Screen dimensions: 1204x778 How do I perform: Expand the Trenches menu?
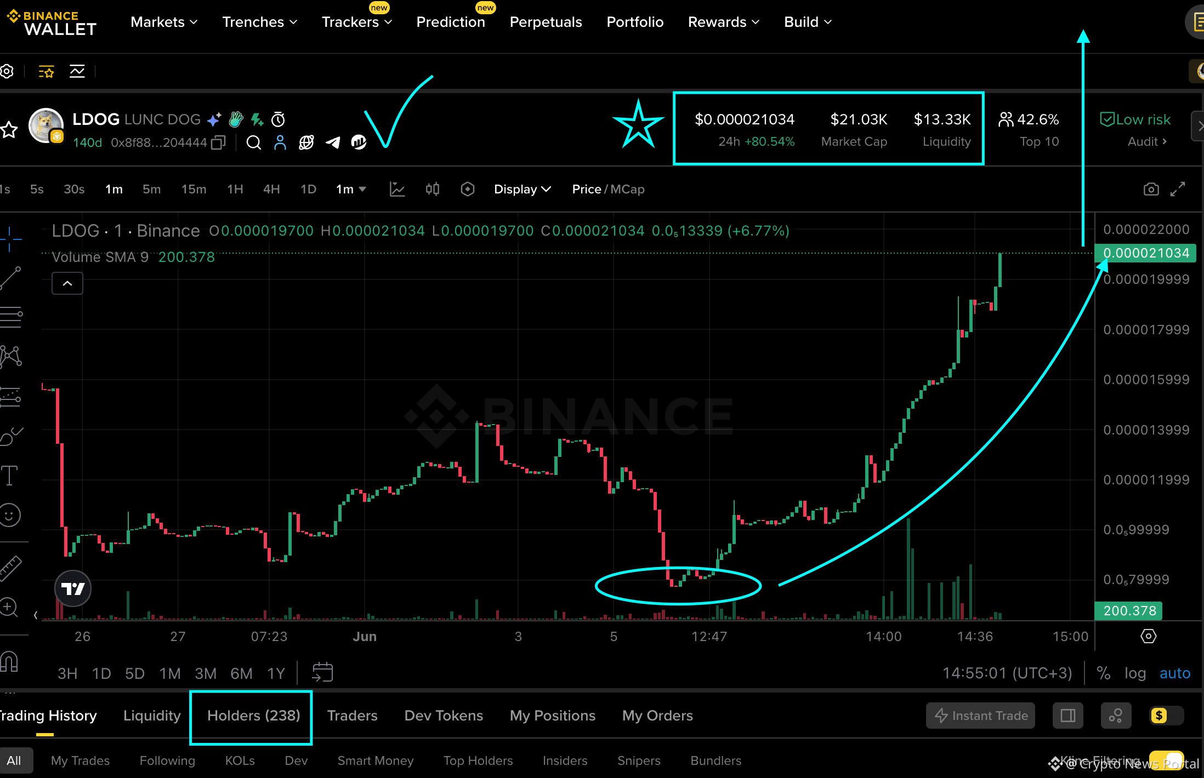pos(260,22)
